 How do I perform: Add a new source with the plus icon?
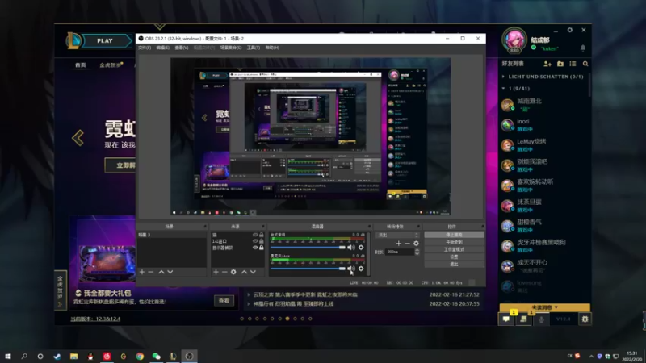coord(216,272)
